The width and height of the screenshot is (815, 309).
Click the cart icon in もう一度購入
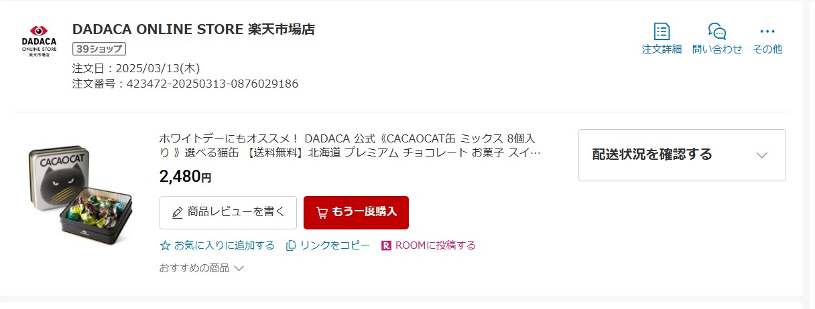click(x=322, y=212)
